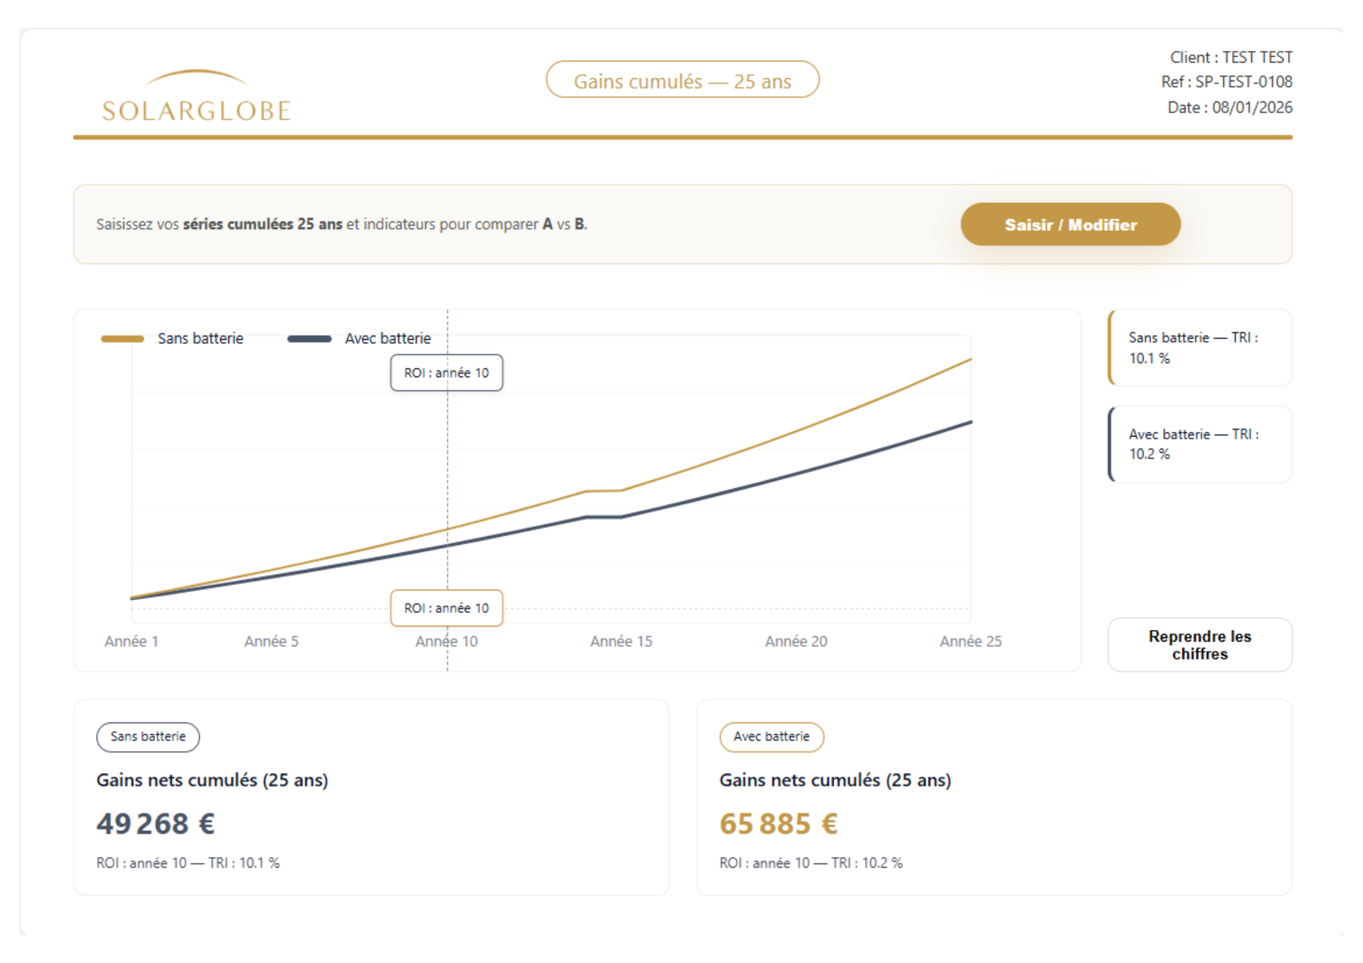Select the Année 10 axis label
Viewport: 1363px width, 963px height.
[446, 641]
